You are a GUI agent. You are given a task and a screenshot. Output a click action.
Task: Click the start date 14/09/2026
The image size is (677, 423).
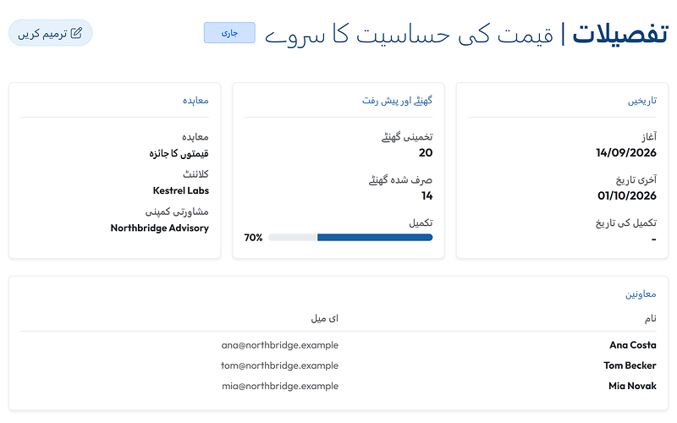pos(626,152)
